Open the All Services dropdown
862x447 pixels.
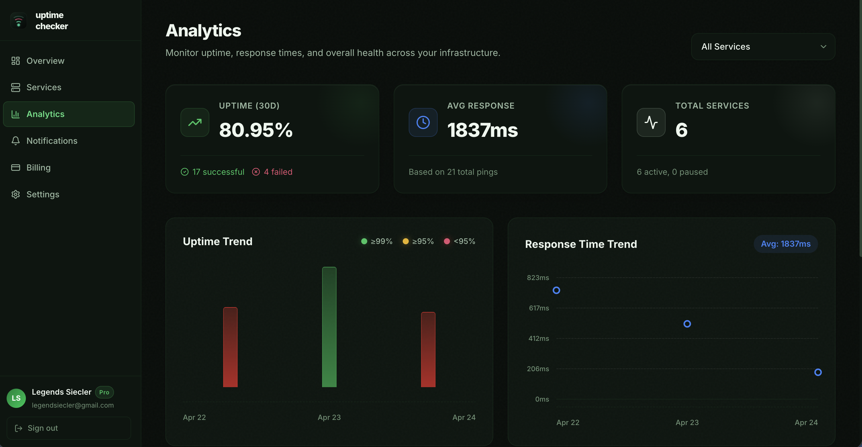coord(763,47)
